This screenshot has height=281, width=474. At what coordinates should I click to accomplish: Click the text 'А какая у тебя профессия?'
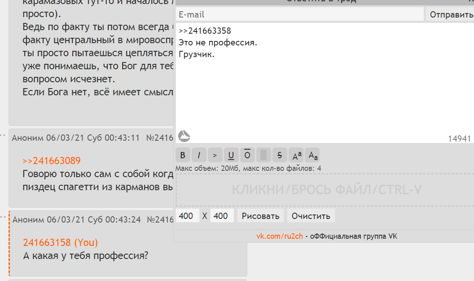point(86,255)
